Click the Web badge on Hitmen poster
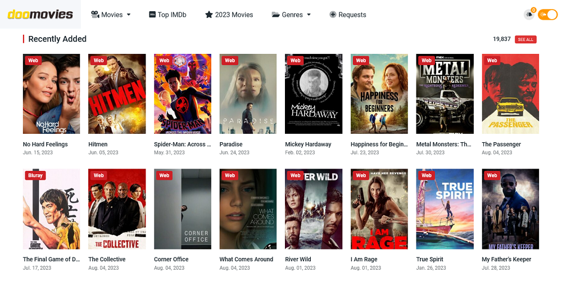 (x=98, y=61)
